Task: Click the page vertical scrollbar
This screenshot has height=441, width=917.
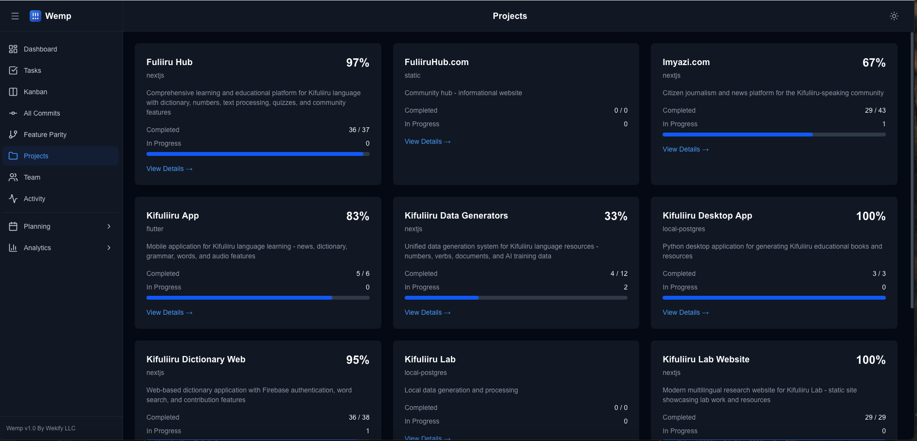Action: tap(912, 170)
